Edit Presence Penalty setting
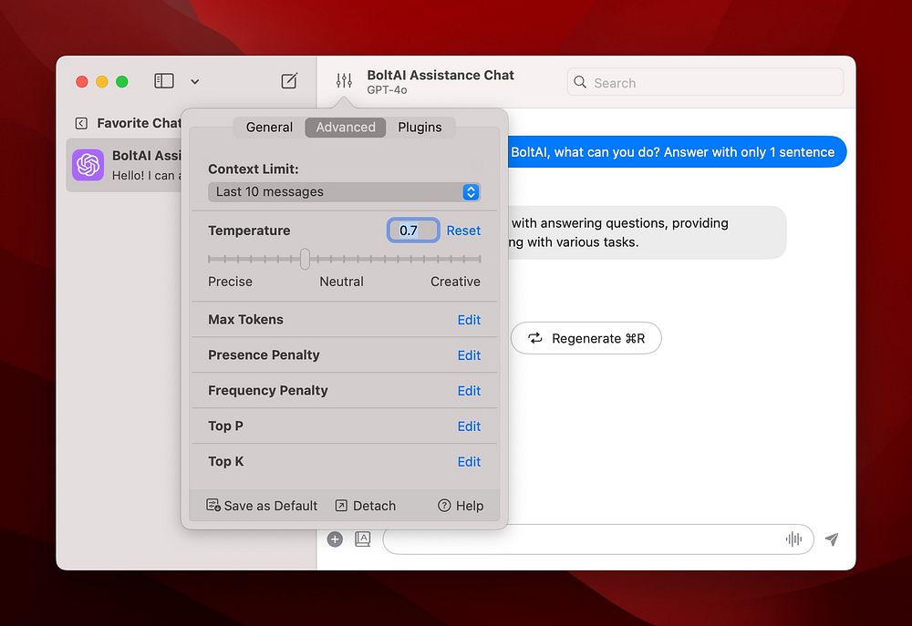 469,355
